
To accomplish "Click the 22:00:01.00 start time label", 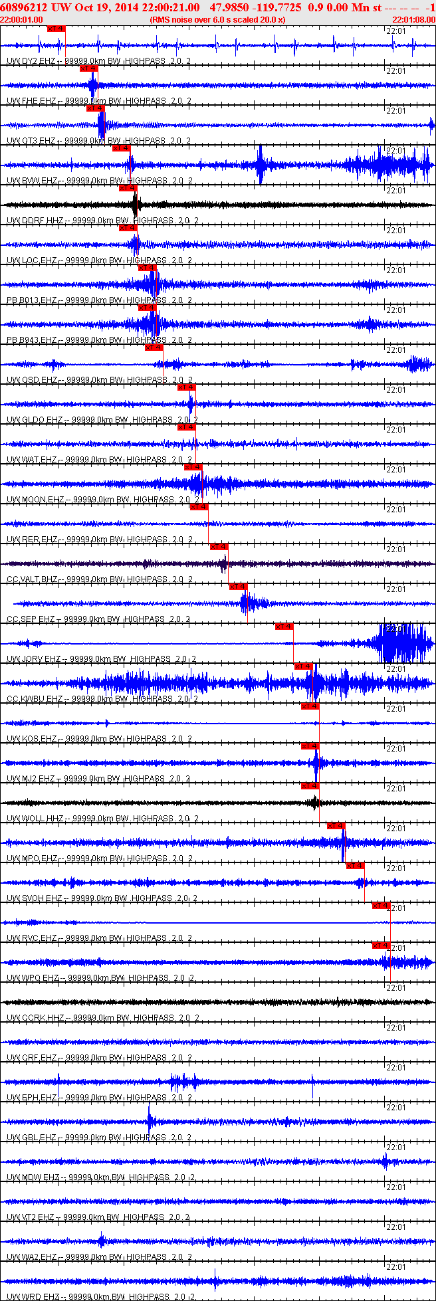I will [22, 19].
